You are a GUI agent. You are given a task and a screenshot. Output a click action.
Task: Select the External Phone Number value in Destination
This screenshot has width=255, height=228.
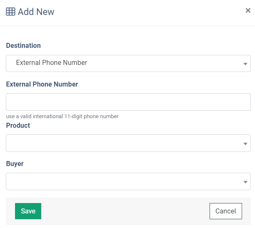tap(52, 62)
